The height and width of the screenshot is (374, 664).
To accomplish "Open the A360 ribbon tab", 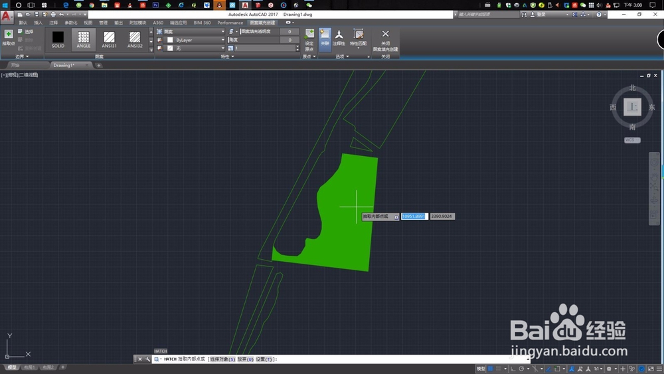I will coord(158,23).
